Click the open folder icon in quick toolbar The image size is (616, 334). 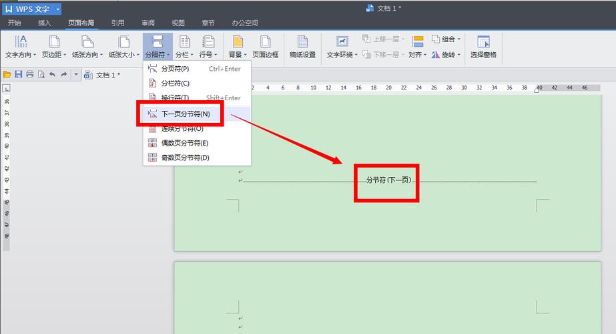click(x=7, y=74)
